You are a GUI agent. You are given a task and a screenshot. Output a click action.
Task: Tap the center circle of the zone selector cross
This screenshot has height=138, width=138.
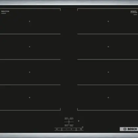click(x=69, y=122)
